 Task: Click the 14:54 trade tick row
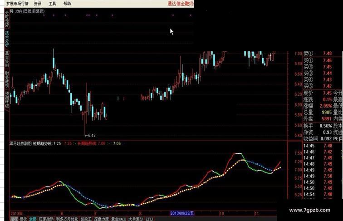(x=318, y=194)
